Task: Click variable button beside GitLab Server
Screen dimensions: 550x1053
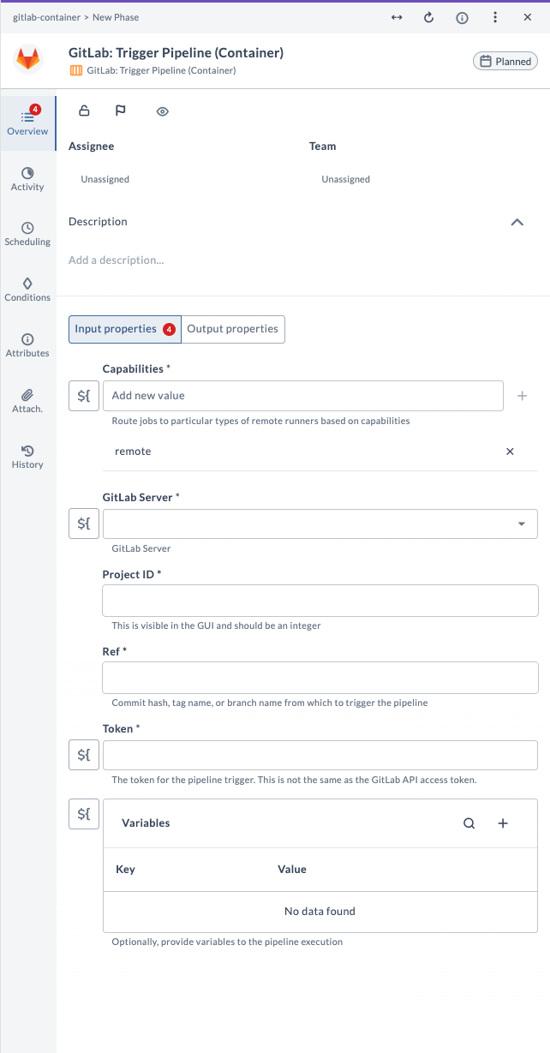Action: pyautogui.click(x=84, y=524)
